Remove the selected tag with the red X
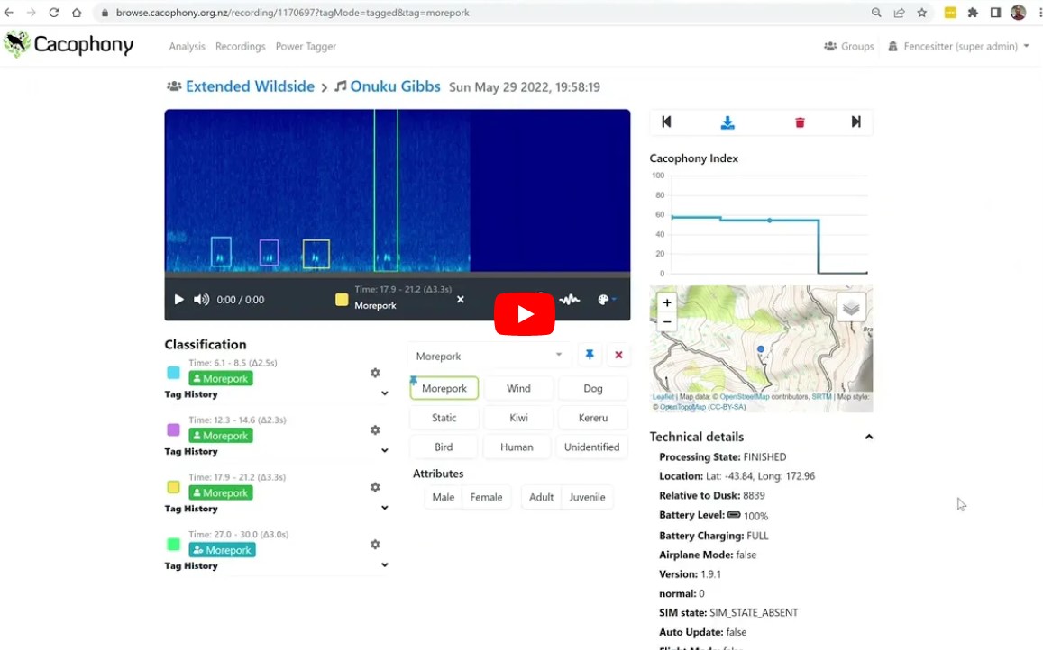Image resolution: width=1043 pixels, height=650 pixels. pos(618,355)
